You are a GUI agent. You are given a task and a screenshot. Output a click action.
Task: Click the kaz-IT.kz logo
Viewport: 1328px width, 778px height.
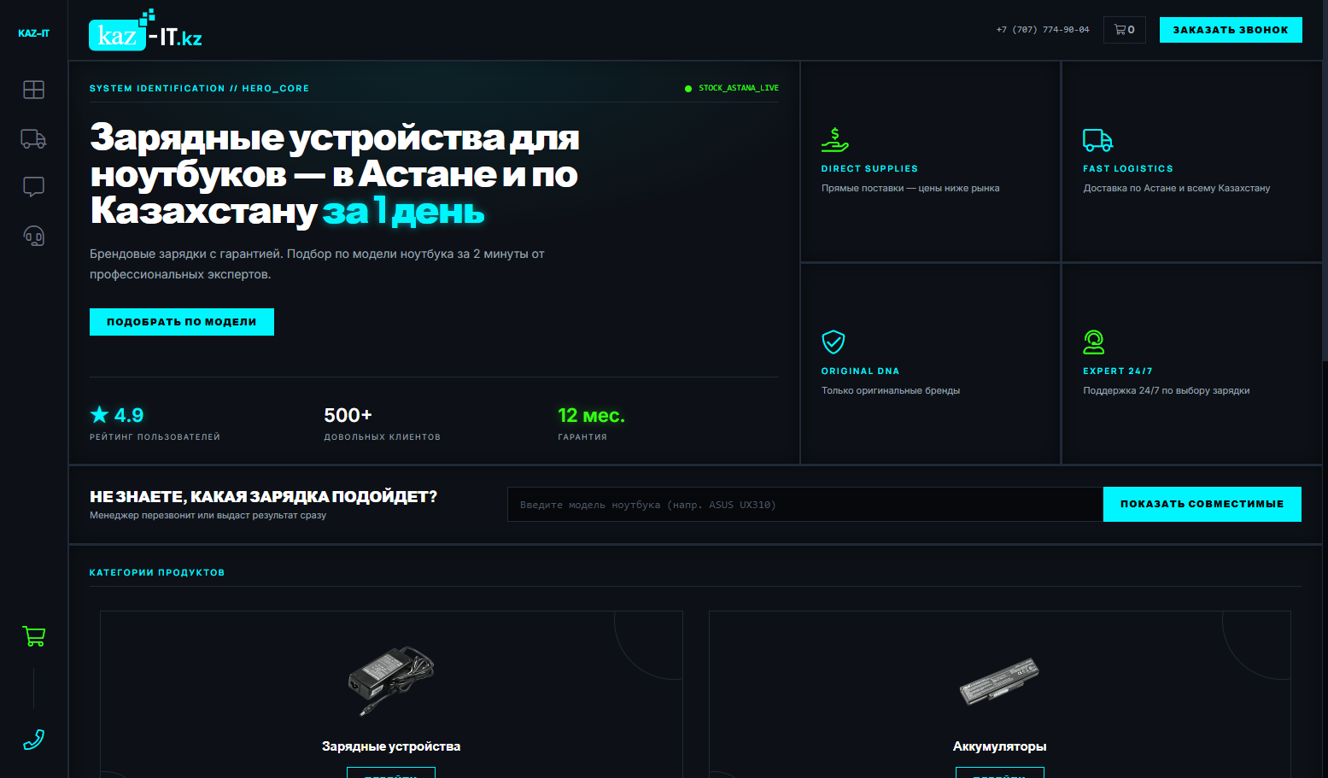[145, 31]
